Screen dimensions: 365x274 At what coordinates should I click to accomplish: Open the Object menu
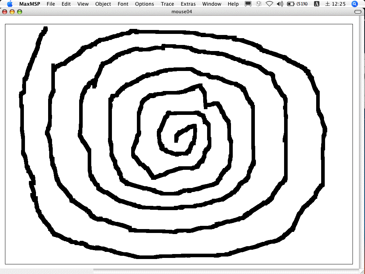click(x=103, y=4)
